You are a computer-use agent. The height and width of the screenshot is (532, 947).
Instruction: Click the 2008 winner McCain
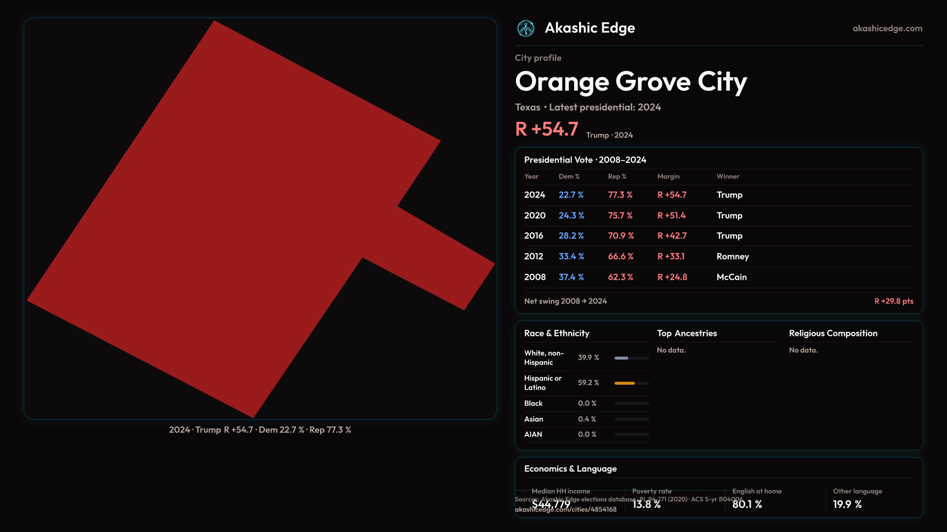coord(731,277)
